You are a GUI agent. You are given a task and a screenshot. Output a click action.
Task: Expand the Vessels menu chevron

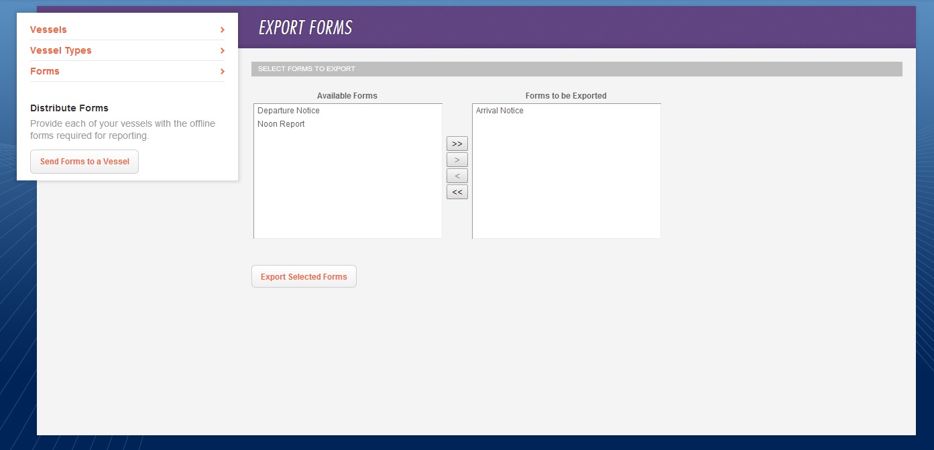[x=222, y=30]
